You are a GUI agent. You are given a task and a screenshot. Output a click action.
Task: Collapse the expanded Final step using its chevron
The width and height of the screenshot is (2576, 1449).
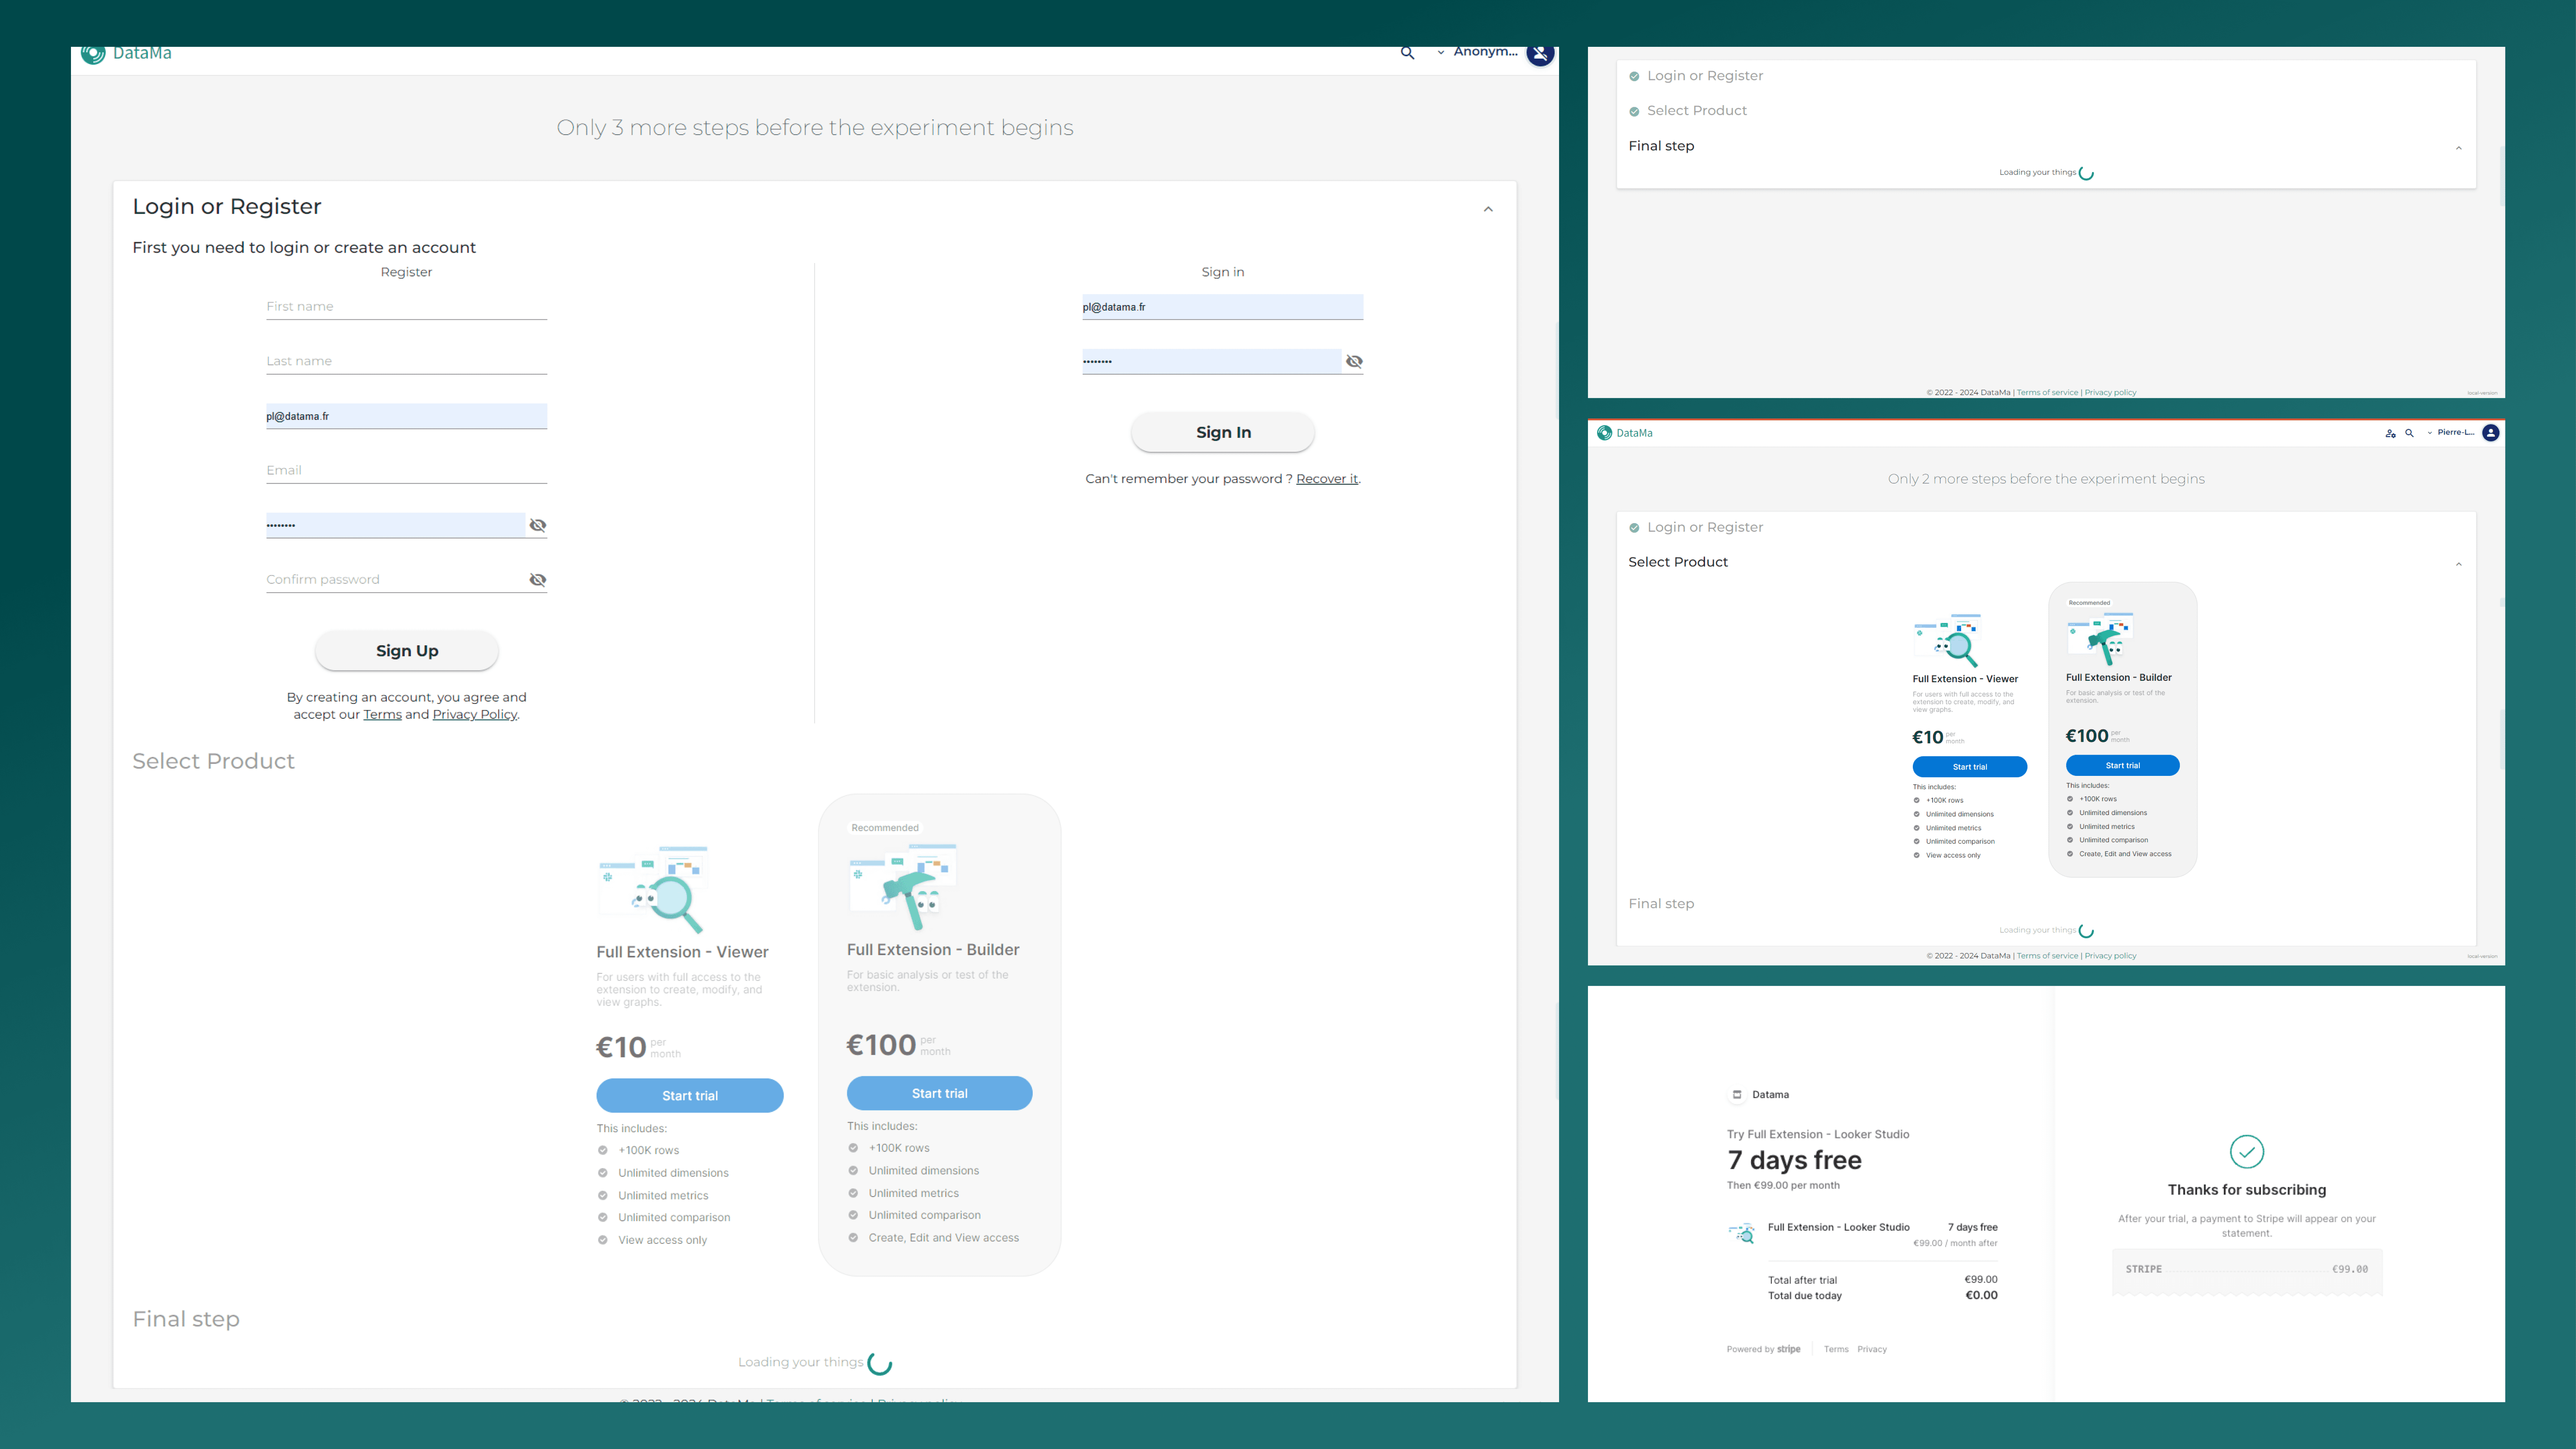(2459, 149)
